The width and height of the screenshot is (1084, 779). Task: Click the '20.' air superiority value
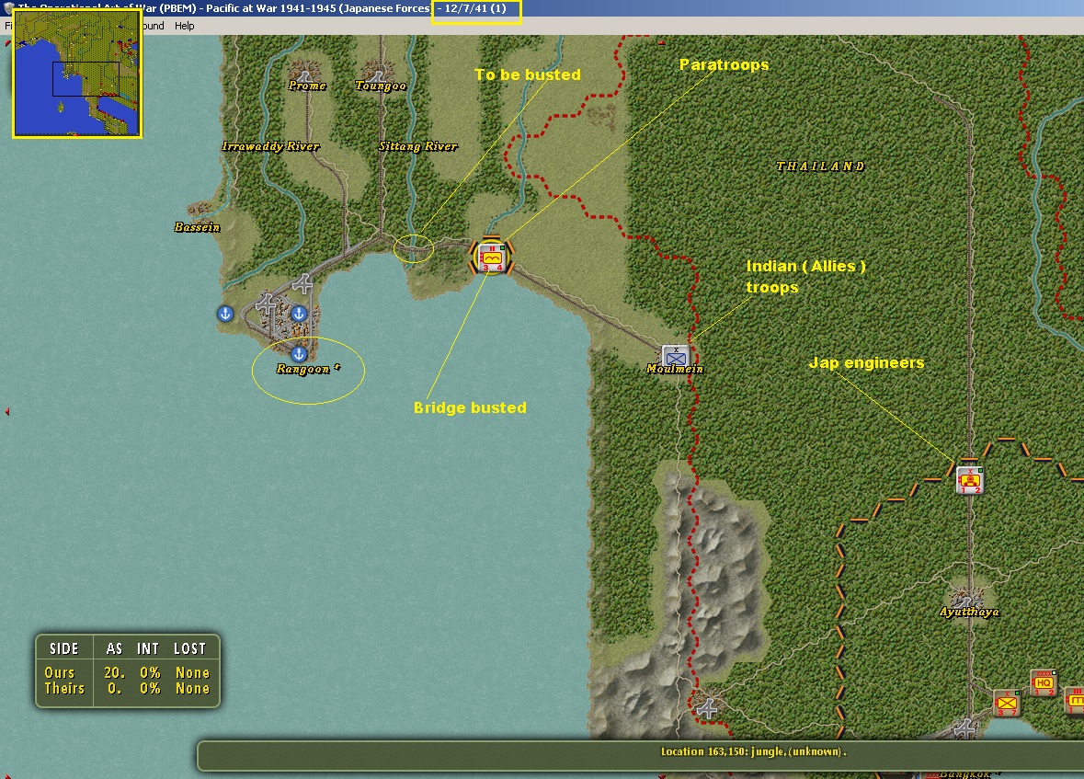115,672
